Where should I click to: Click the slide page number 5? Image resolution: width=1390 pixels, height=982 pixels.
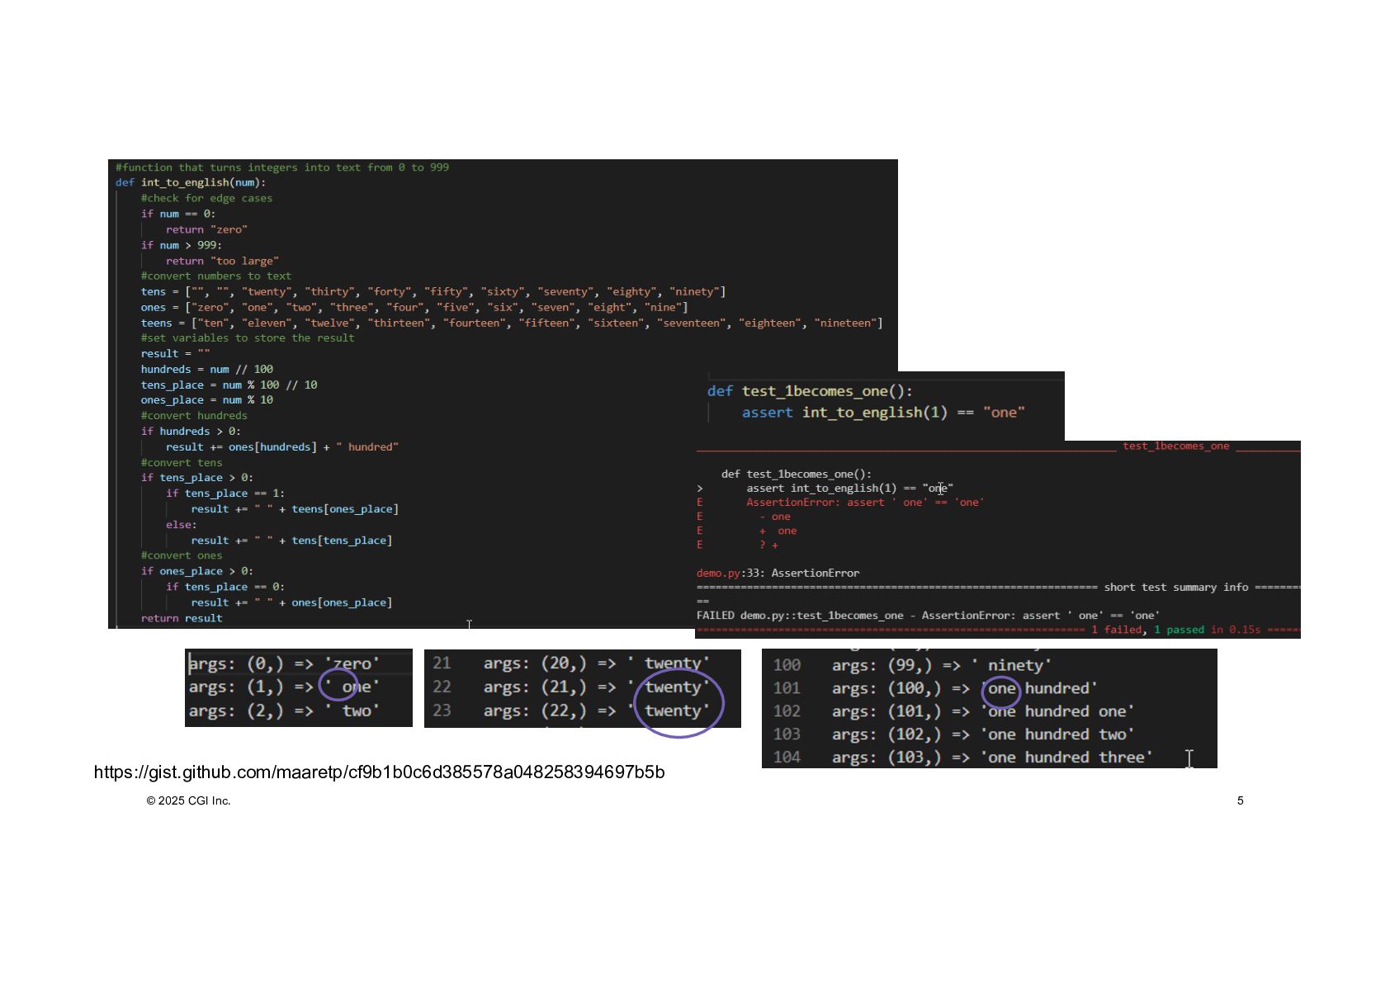tap(1240, 800)
